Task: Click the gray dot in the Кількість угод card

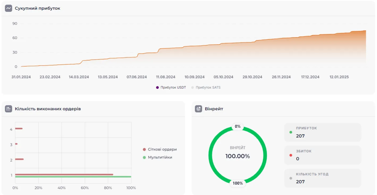Action: pyautogui.click(x=291, y=178)
